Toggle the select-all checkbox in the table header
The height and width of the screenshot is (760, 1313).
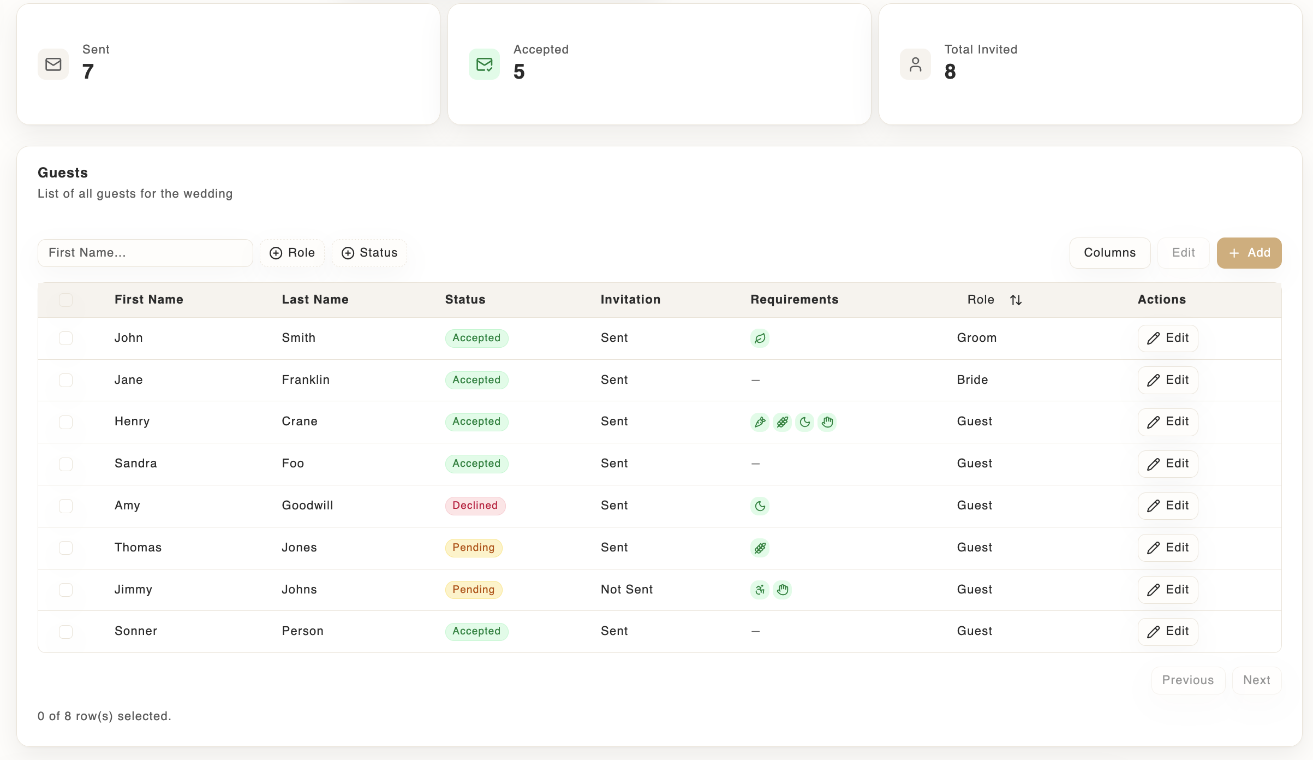pos(65,300)
